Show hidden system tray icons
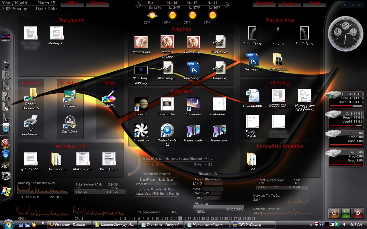Image resolution: width=367 pixels, height=229 pixels. point(311,225)
